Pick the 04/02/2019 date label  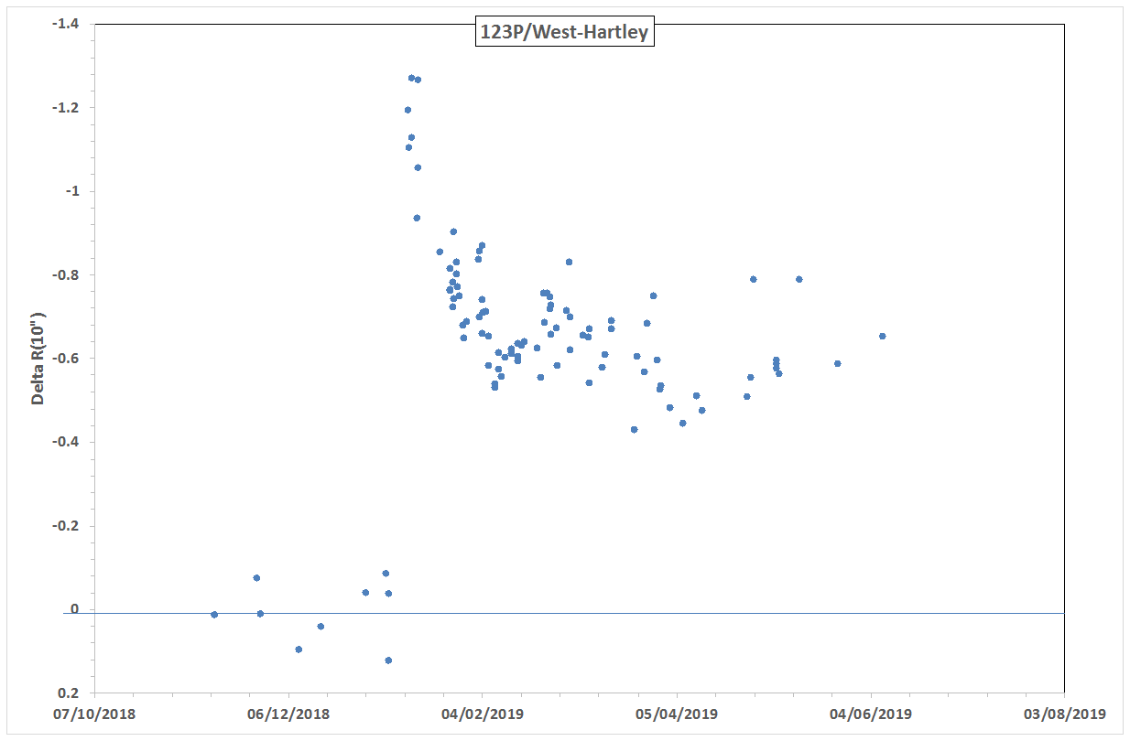pos(483,714)
